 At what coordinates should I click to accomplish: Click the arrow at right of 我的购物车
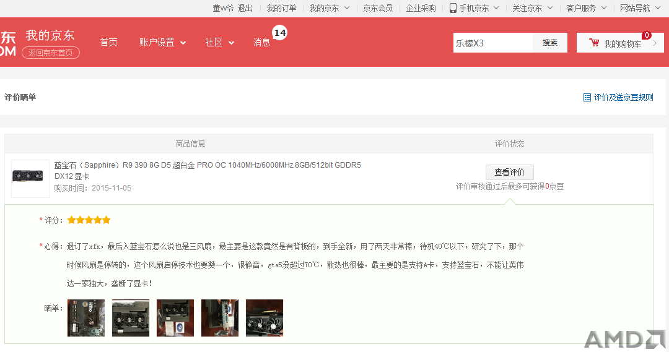655,43
